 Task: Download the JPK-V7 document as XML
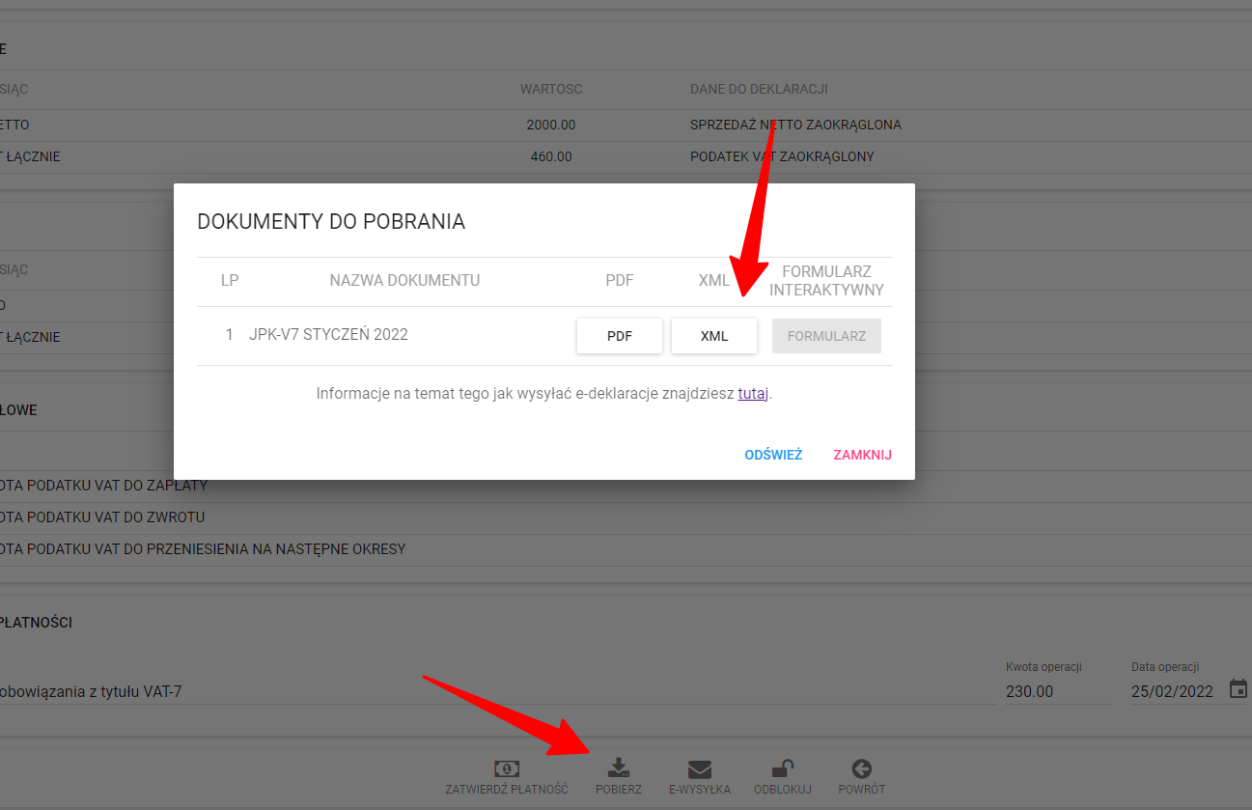714,336
